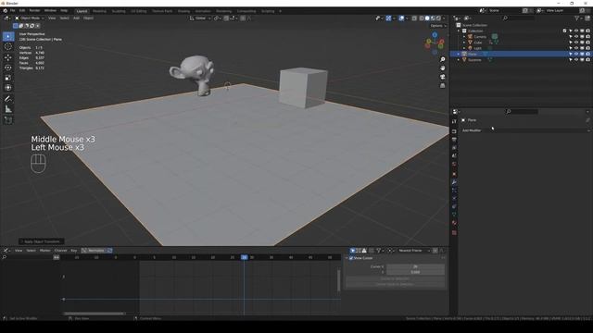Select Wireframe viewport shading mode
The image size is (593, 333).
[422, 18]
